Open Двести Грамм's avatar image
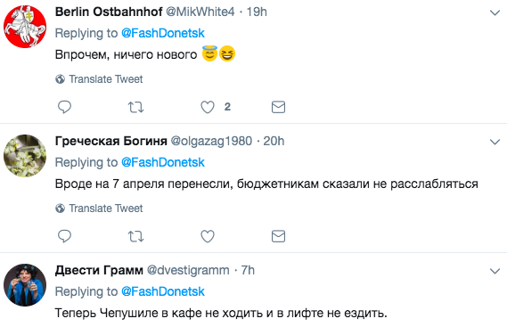507x327 pixels. [25, 285]
